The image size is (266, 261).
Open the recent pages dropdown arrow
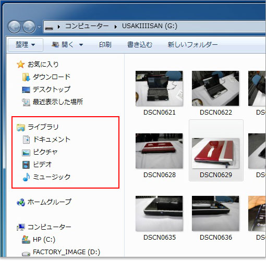[x=39, y=27]
